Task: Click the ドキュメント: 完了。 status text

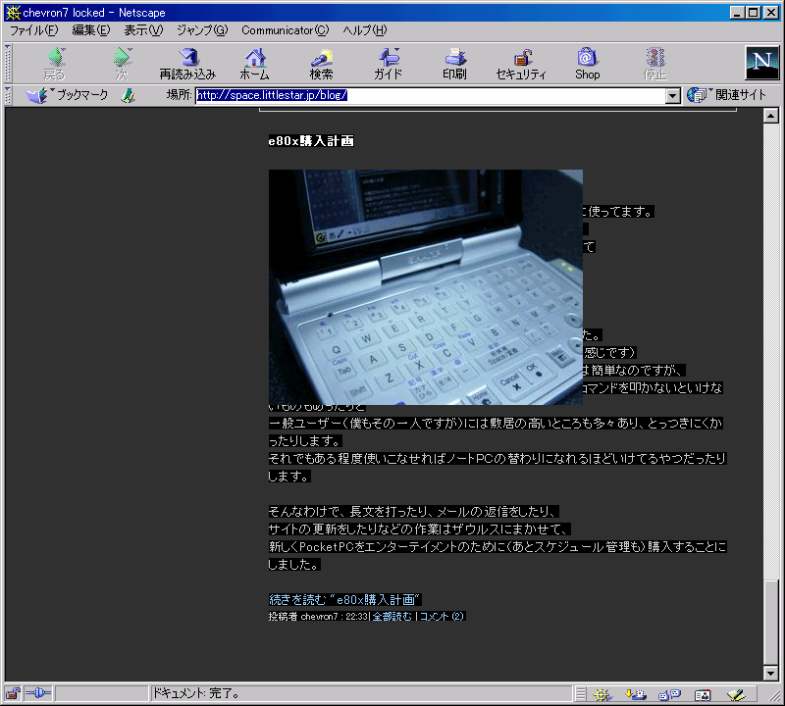Action: [195, 693]
